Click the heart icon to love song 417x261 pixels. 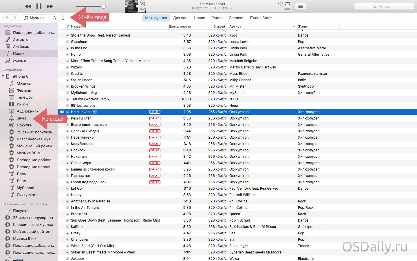(280, 4)
